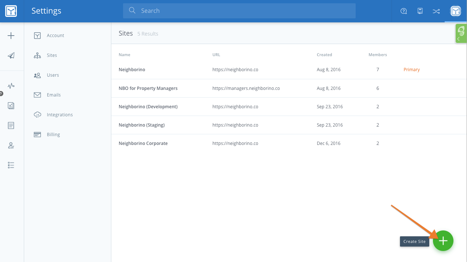This screenshot has height=262, width=467.
Task: Click the green plus Create Site button
Action: click(443, 241)
